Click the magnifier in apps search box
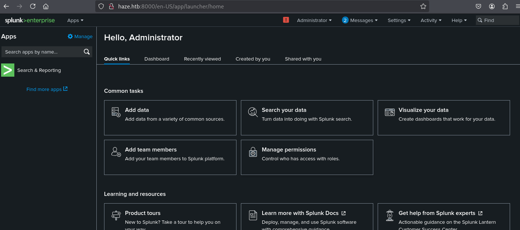 click(87, 52)
